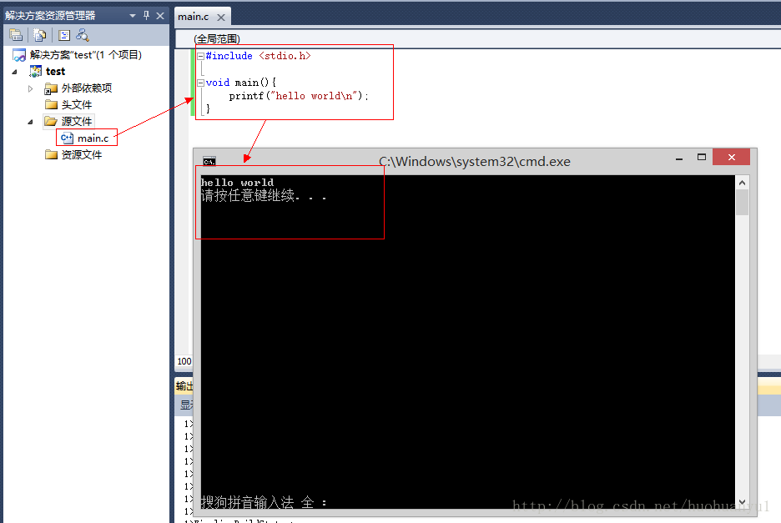Open View Class Diagram toolbar icon

pyautogui.click(x=82, y=35)
